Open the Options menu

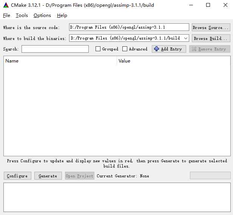42,15
